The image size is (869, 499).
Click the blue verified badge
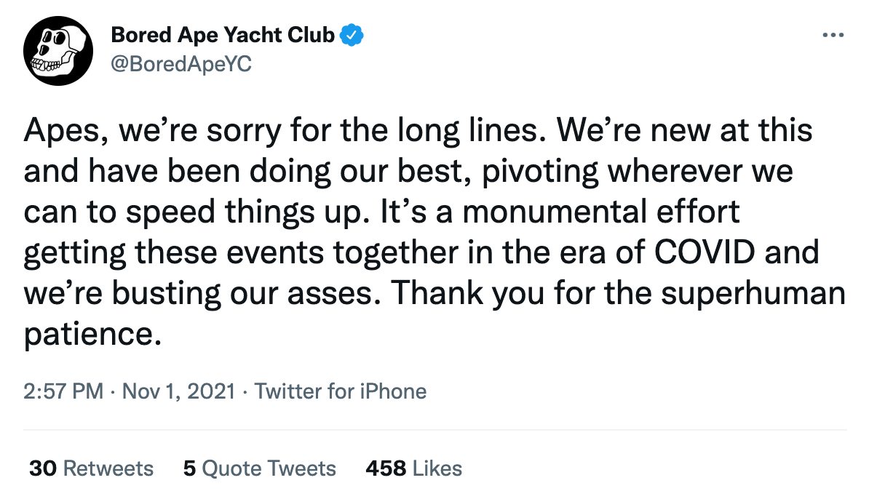point(353,34)
